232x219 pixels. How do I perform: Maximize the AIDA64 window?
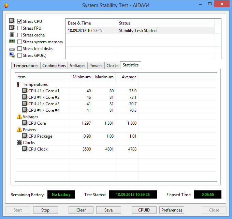point(210,4)
